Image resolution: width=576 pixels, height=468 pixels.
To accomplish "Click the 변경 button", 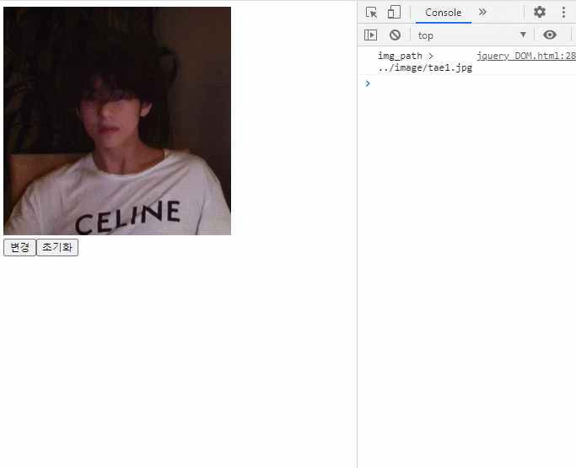I will tap(20, 247).
